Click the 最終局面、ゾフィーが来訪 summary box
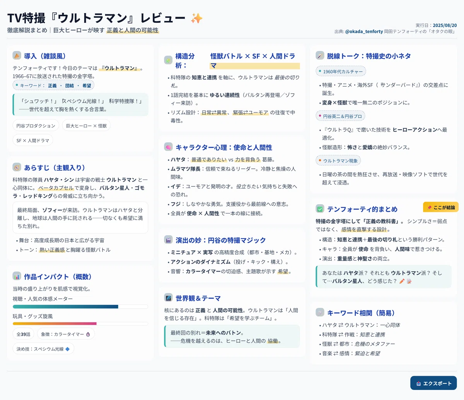 [80, 218]
